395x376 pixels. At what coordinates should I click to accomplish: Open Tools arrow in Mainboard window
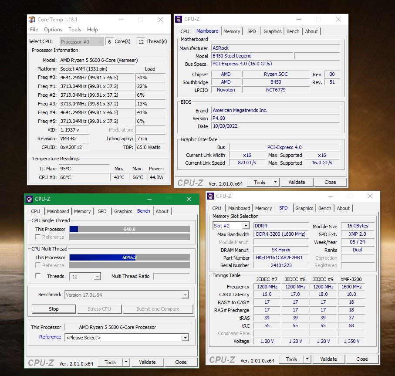[x=275, y=182]
